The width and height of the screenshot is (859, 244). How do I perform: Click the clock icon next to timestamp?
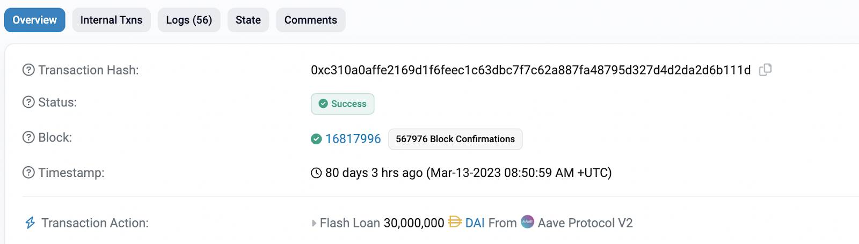coord(316,173)
